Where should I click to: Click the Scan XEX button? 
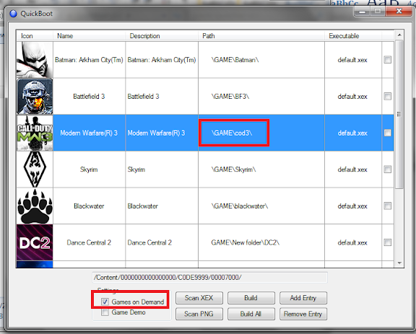pos(199,298)
